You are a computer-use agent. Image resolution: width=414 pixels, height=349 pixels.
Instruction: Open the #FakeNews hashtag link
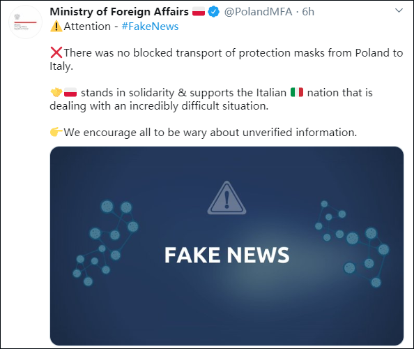(150, 27)
